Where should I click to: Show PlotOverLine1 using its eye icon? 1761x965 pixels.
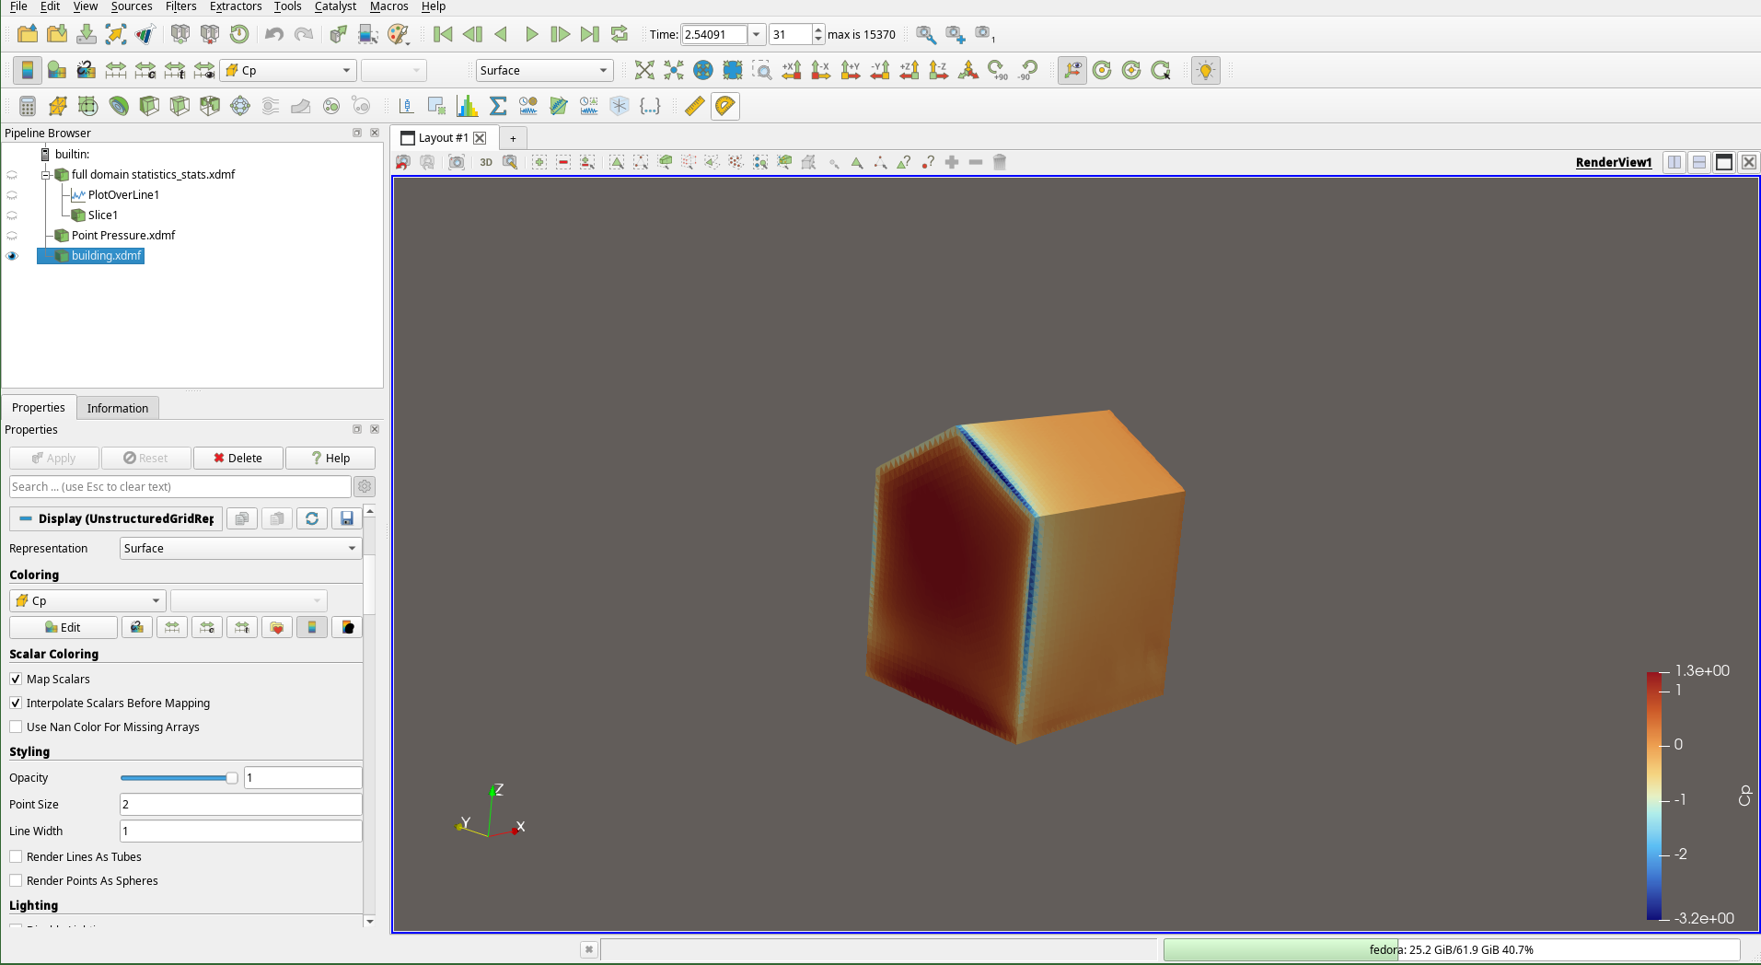click(12, 195)
